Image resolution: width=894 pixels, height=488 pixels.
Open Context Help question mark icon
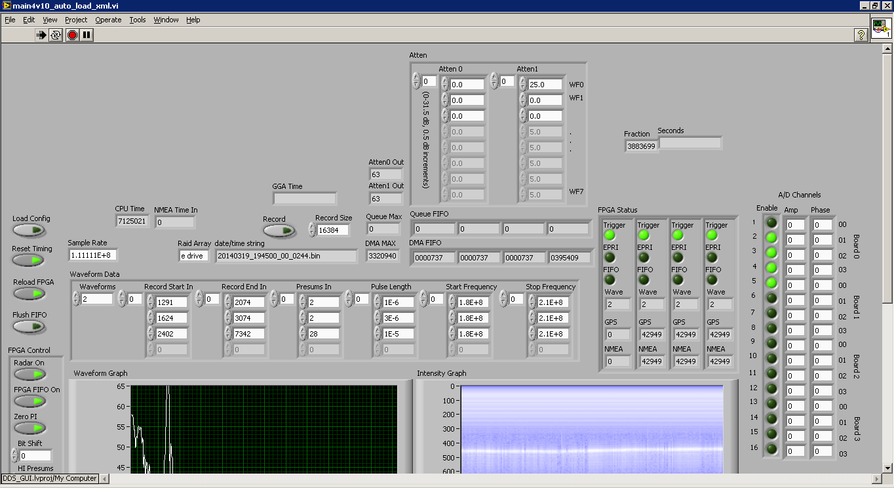[x=861, y=35]
